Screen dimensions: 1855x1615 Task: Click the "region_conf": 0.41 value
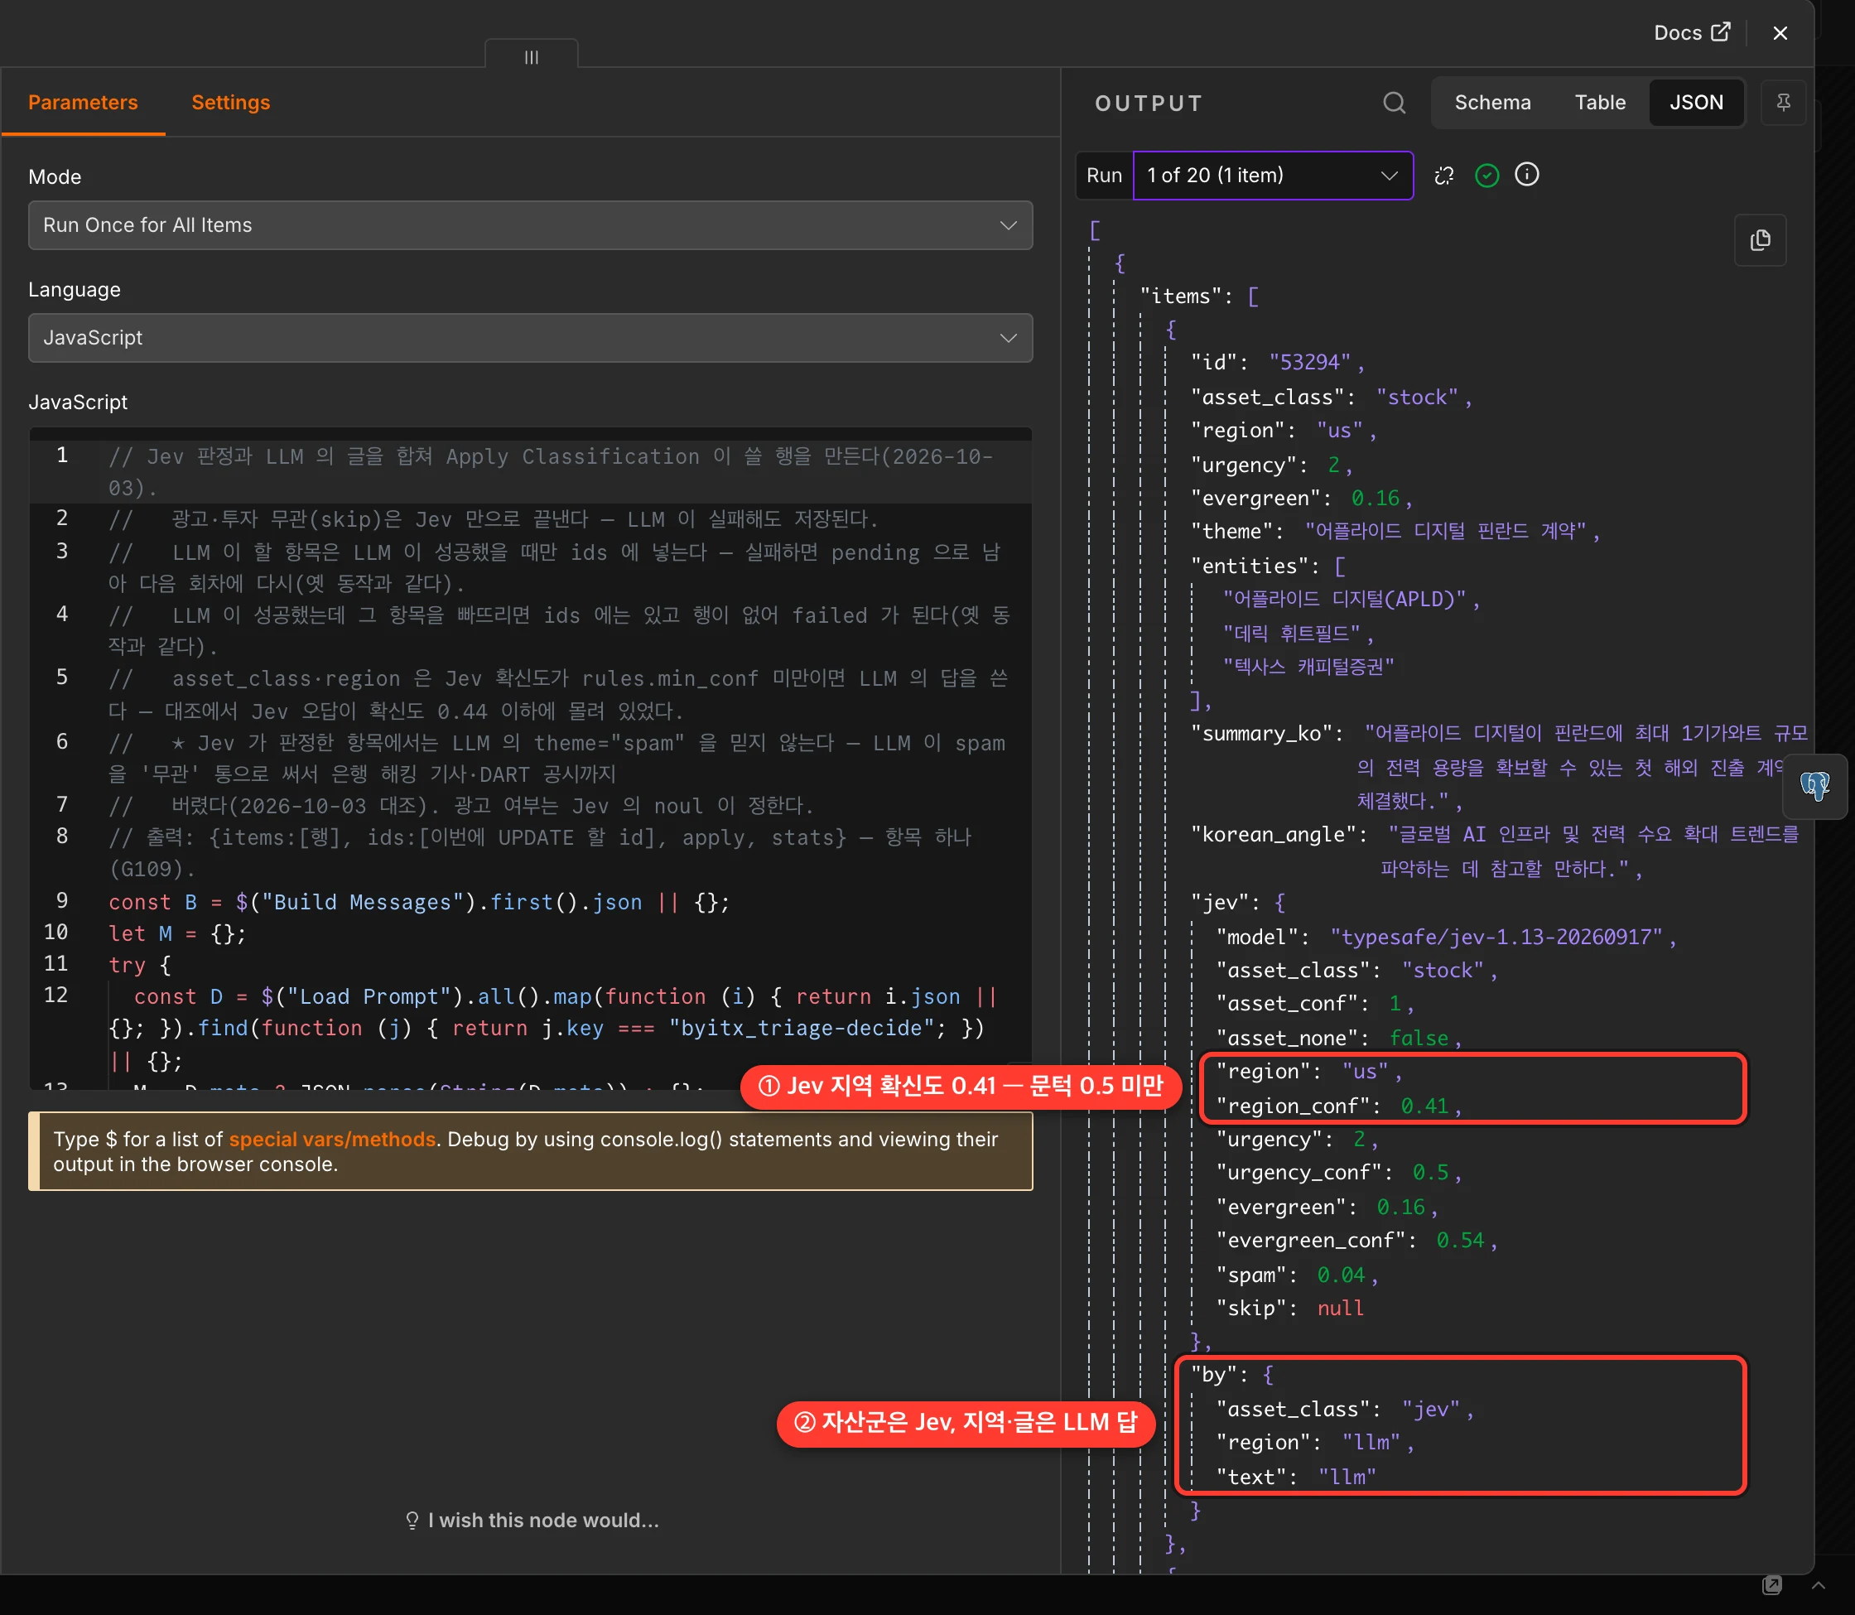pos(1424,1106)
